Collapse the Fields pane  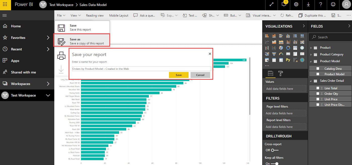349,26
